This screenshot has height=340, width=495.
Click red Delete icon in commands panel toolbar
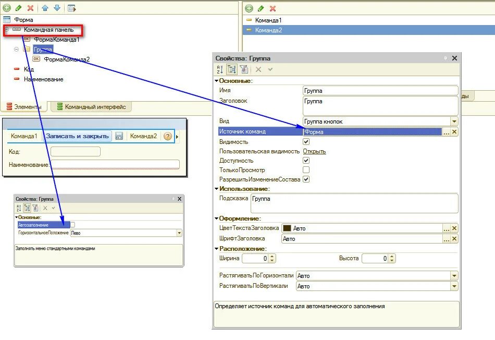(273, 8)
